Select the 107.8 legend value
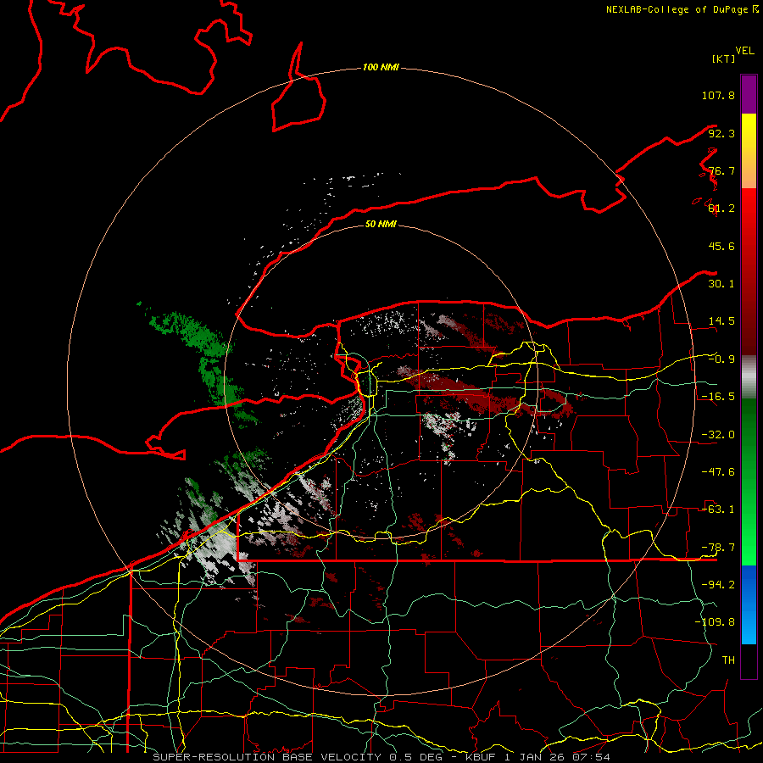Screen dimensions: 763x763 718,95
